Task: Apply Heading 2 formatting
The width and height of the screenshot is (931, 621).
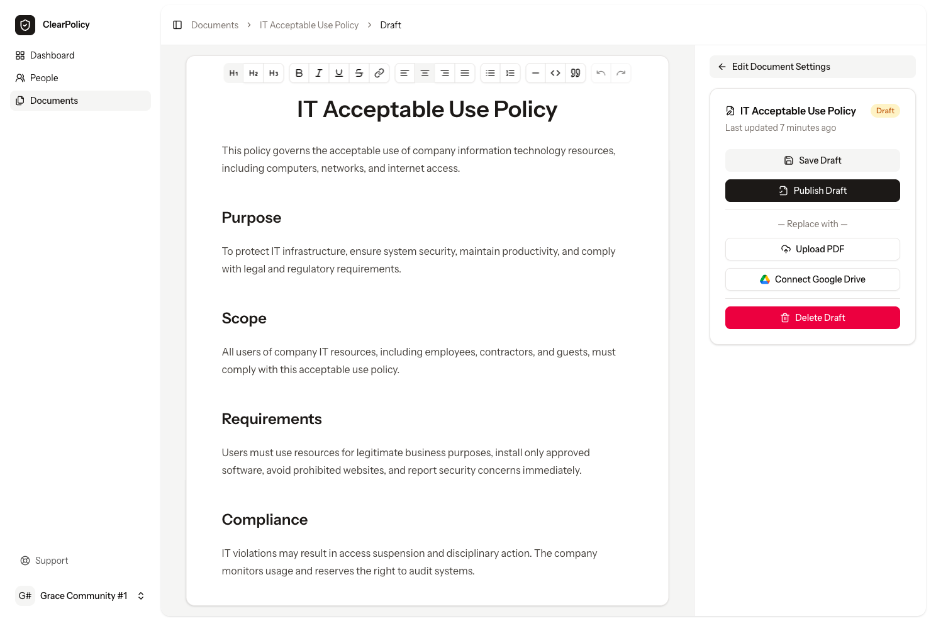Action: pyautogui.click(x=254, y=72)
